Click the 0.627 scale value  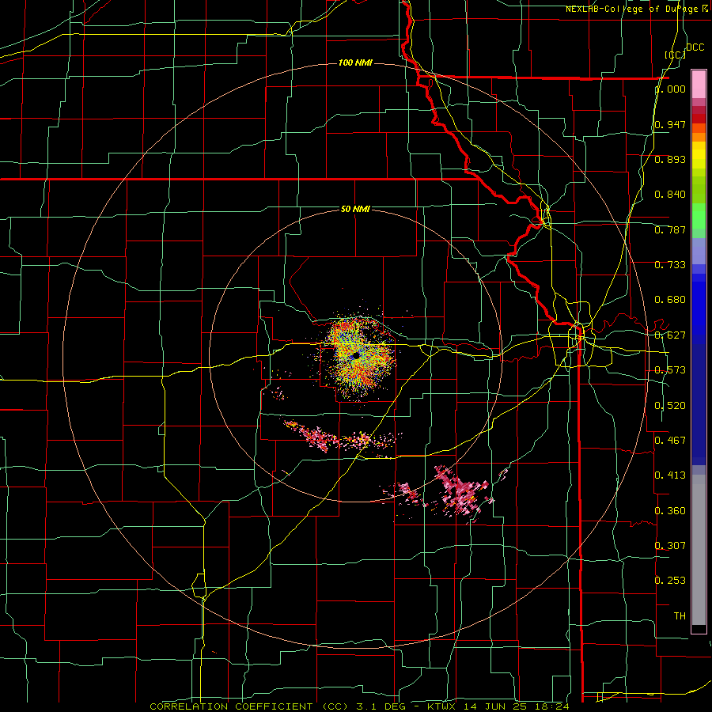[671, 335]
